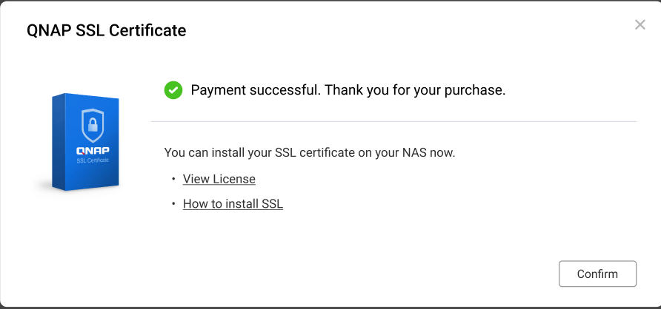The height and width of the screenshot is (309, 661).
Task: Click the QNAP logo on the product box
Action: click(x=93, y=150)
